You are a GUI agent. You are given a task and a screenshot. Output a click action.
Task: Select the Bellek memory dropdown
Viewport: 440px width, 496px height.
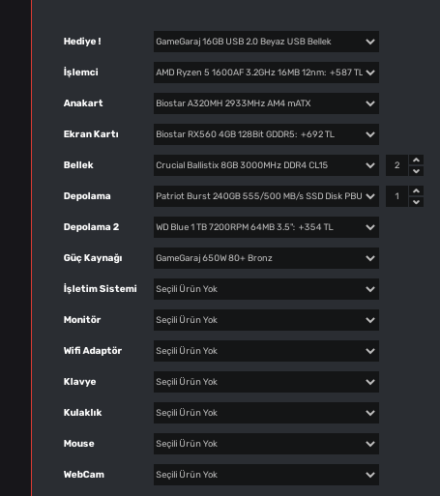pos(266,165)
